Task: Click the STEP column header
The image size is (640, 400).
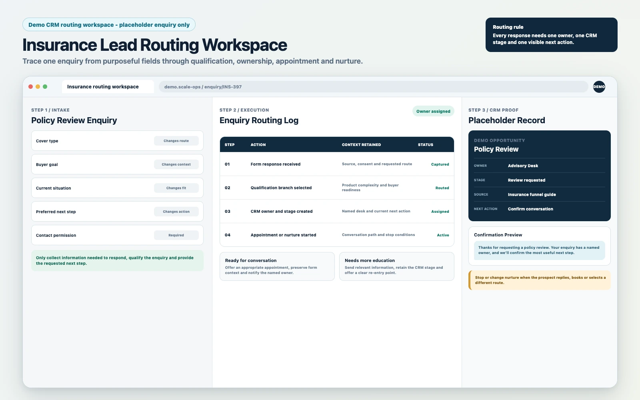Action: coord(230,145)
